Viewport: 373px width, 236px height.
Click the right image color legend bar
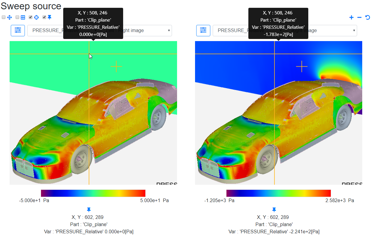[279, 193]
